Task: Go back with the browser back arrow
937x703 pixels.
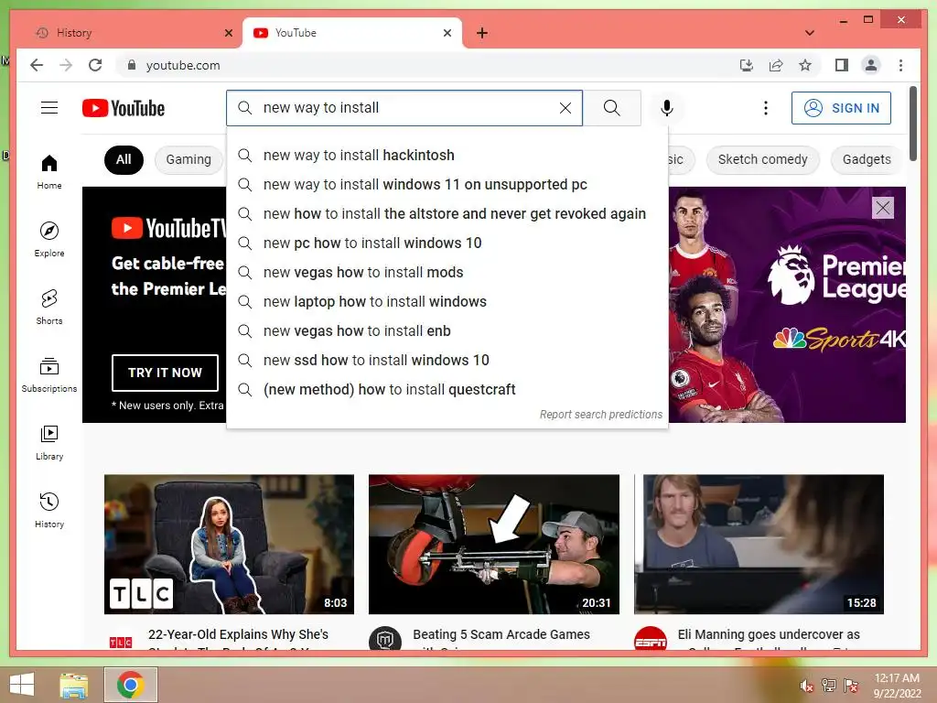Action: click(37, 65)
